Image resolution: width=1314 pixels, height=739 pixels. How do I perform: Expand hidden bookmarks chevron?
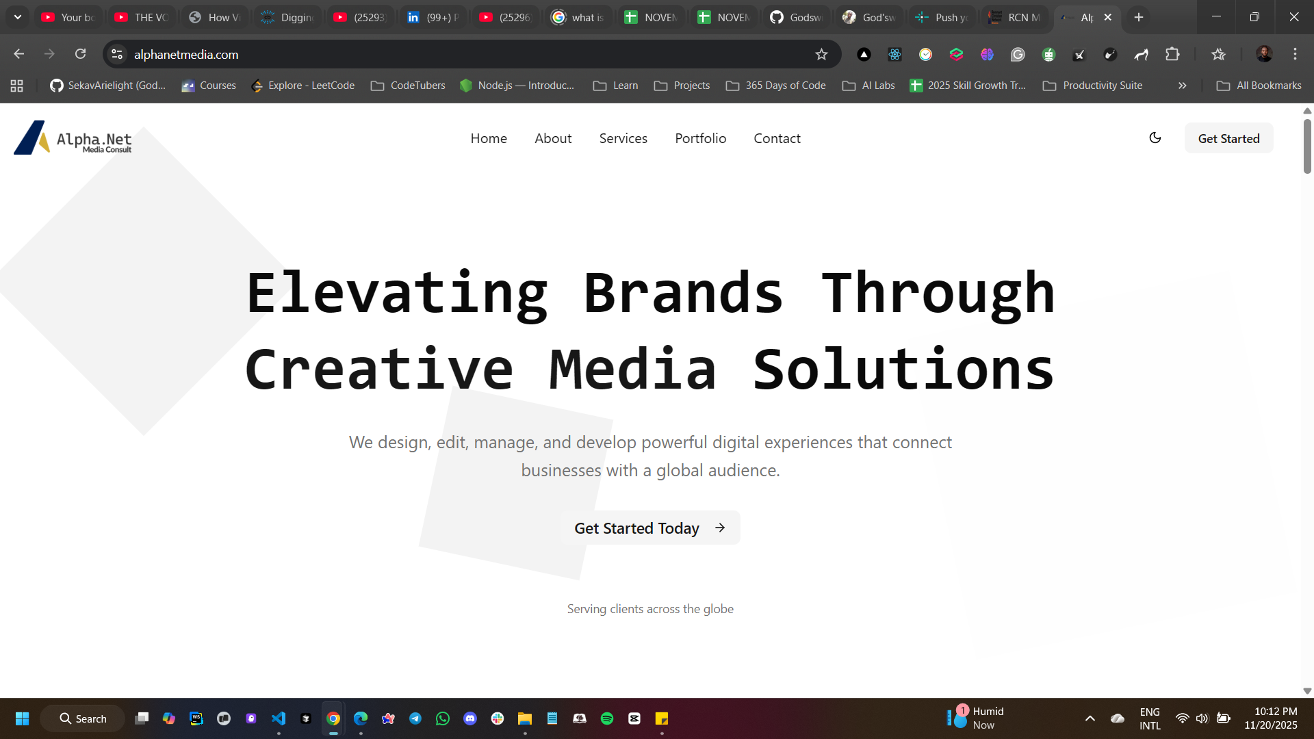1182,86
